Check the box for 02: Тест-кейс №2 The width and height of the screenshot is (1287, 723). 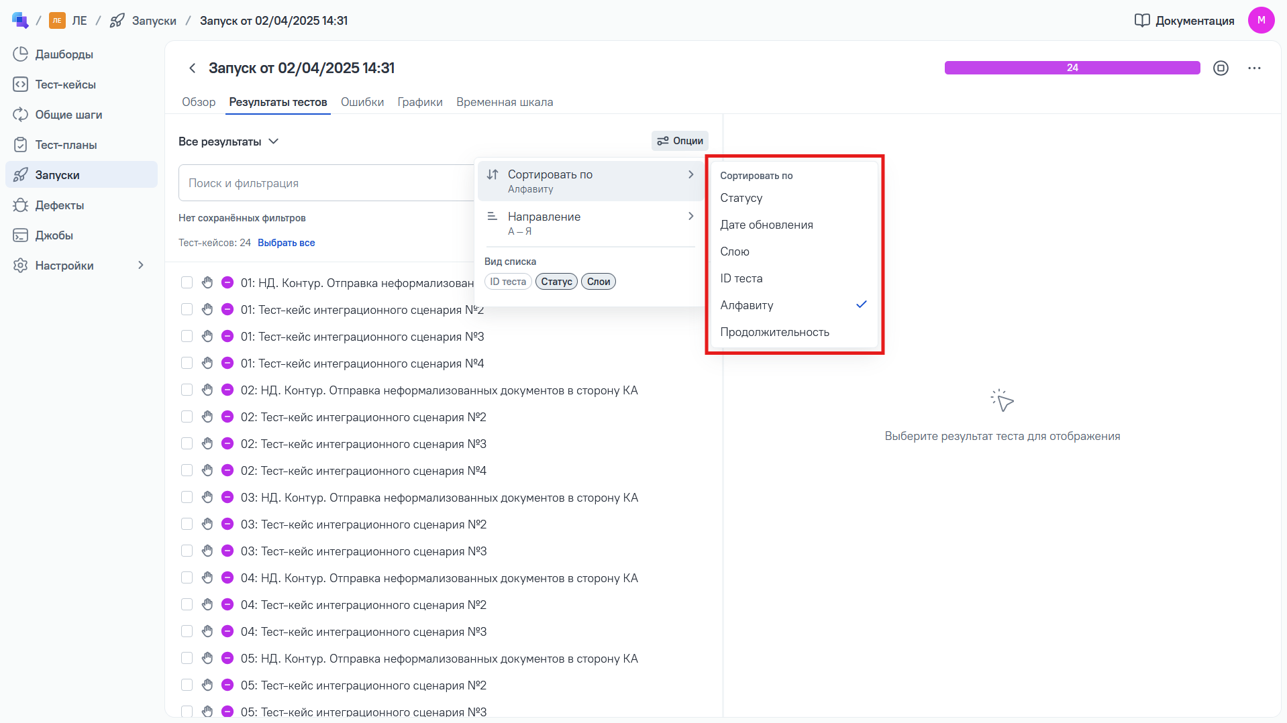pos(187,416)
